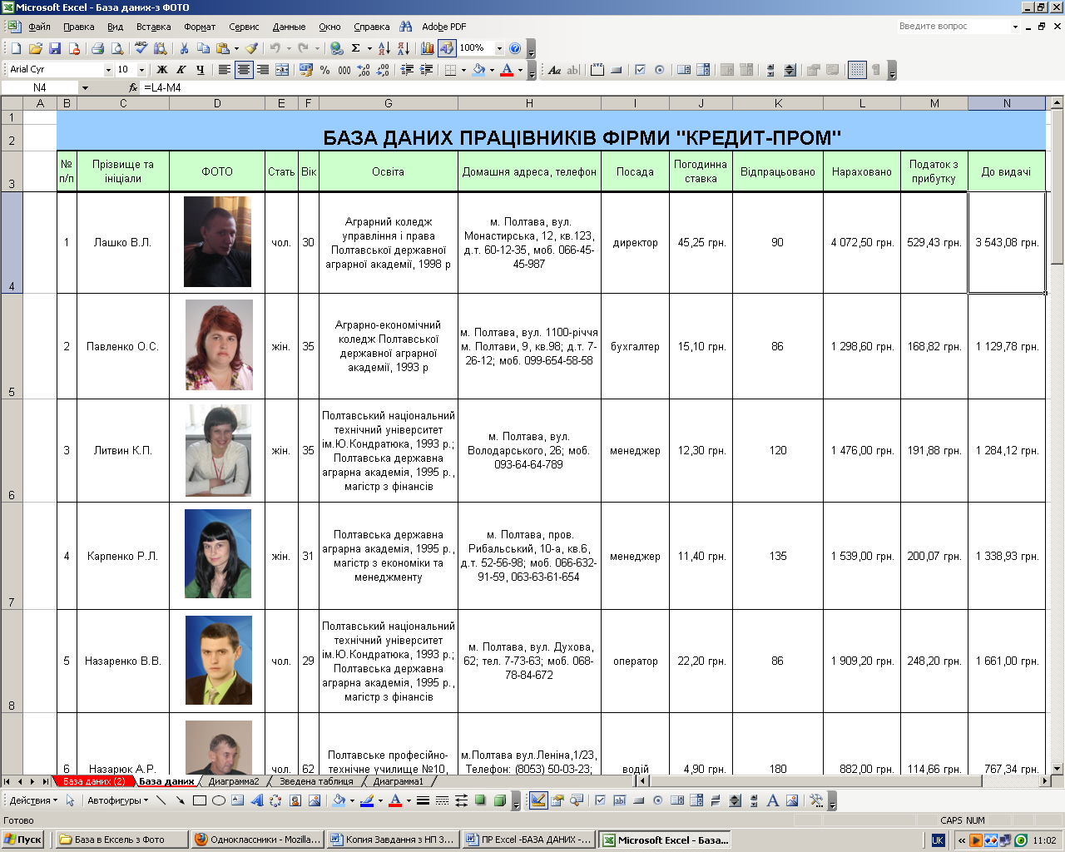Pick line color on drawing toolbar
This screenshot has height=852, width=1065.
tap(367, 800)
